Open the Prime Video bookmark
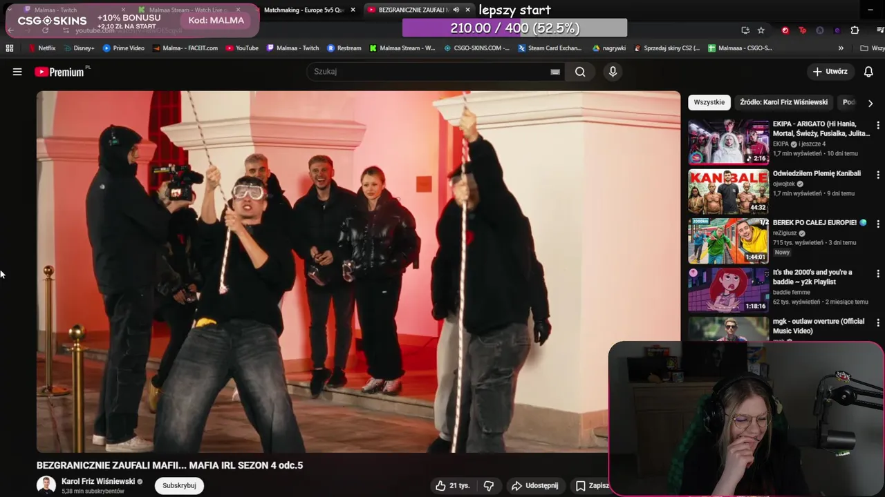885x497 pixels. (123, 48)
